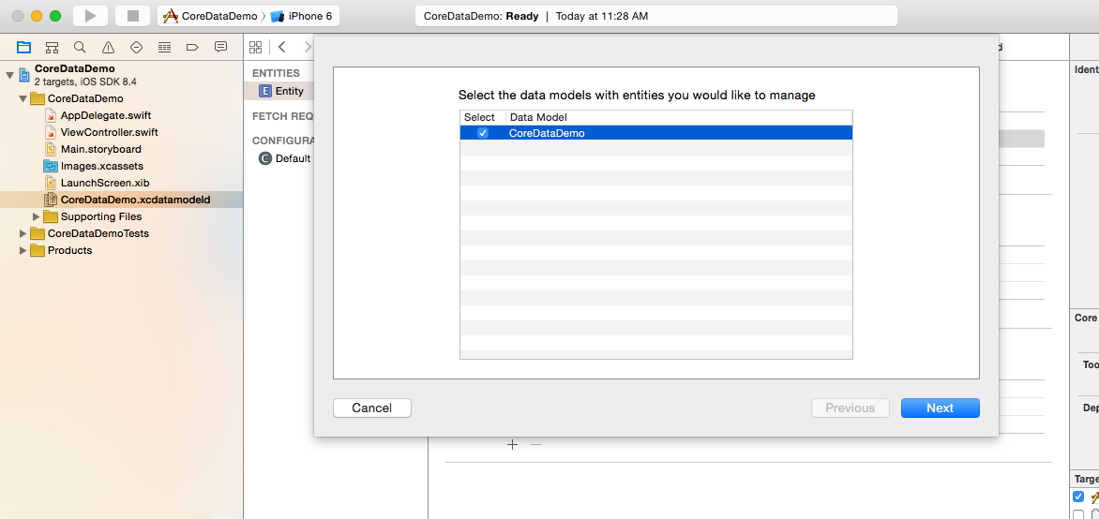Open AppDelegate.swift in the navigator

pos(106,115)
